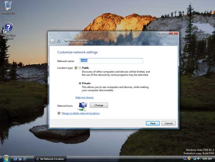Click Switch between windows quick launch icon
215x162 pixels.
20,159
